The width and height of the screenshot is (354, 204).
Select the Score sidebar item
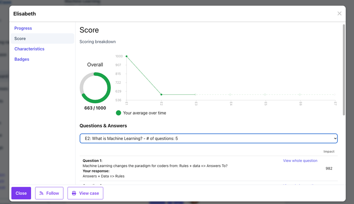(x=20, y=39)
